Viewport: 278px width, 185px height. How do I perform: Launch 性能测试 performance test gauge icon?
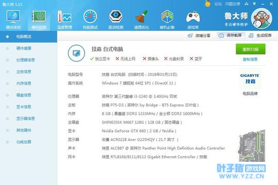click(x=90, y=16)
